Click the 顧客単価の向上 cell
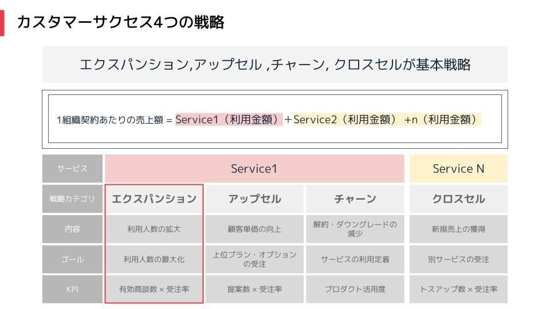 (254, 229)
